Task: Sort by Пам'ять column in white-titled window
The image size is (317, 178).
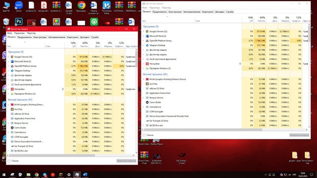Action: pyautogui.click(x=260, y=19)
